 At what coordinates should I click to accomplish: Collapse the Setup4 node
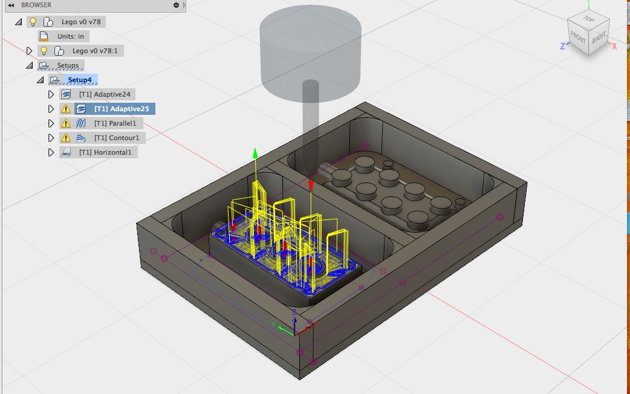point(40,80)
